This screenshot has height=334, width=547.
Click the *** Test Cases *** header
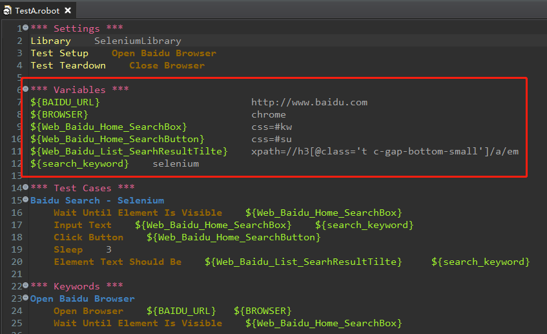point(83,188)
